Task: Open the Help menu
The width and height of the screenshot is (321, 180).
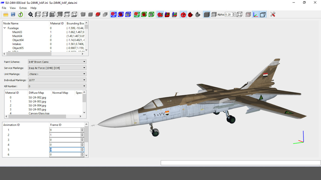Action: (33, 8)
